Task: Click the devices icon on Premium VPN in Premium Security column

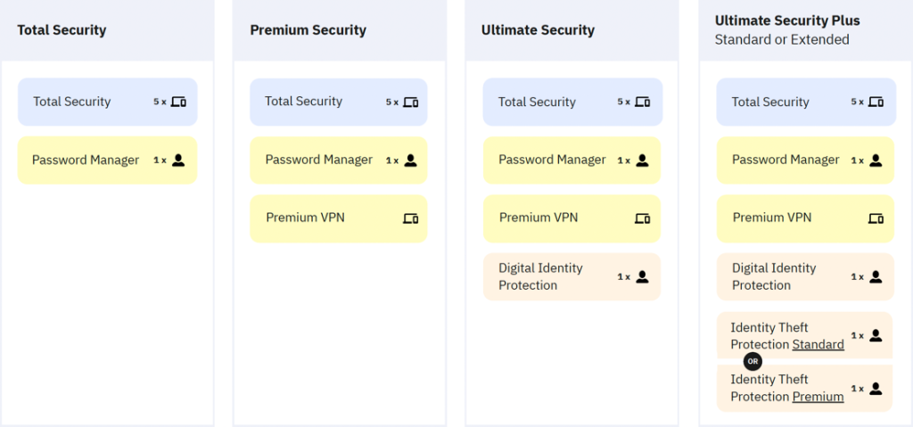Action: [410, 218]
